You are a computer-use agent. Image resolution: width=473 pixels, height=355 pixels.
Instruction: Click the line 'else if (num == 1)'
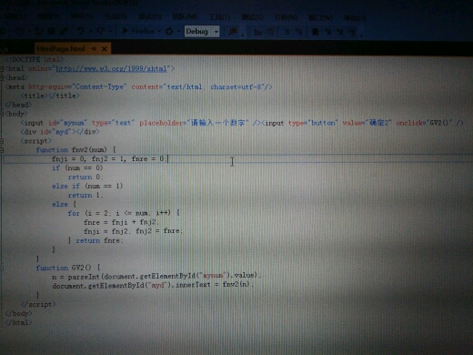tap(87, 186)
